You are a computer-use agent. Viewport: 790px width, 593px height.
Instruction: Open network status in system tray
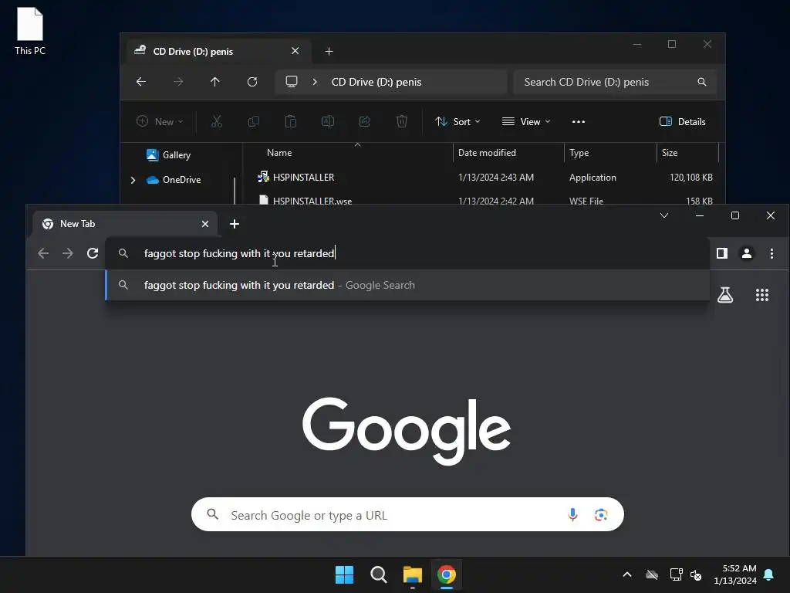coord(676,574)
